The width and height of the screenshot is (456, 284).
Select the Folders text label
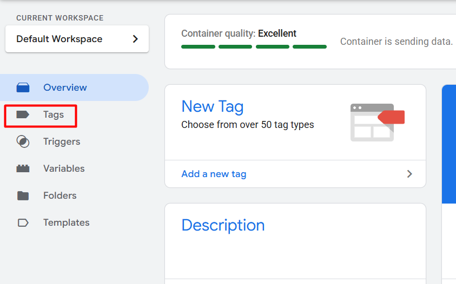[60, 195]
